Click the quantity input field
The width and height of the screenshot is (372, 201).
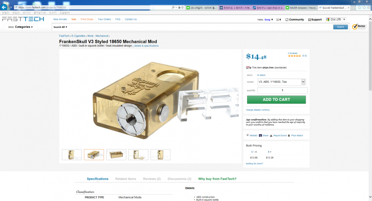click(x=282, y=90)
